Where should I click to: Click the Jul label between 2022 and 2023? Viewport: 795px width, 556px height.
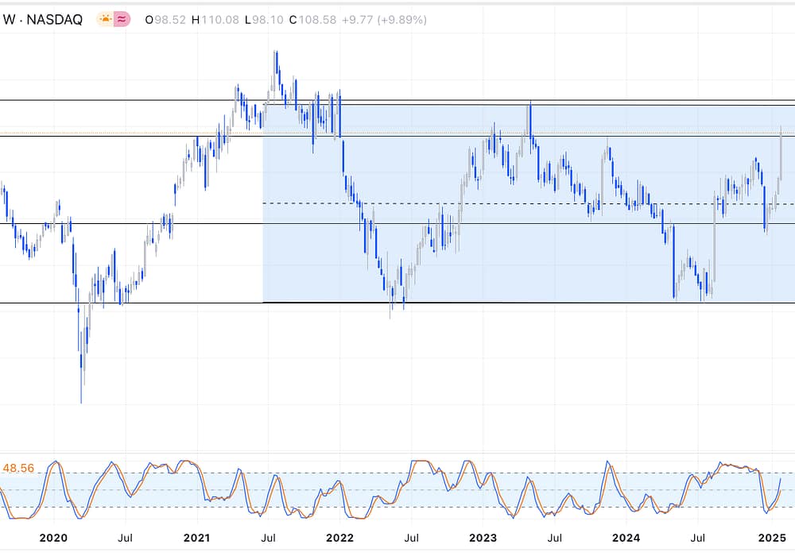pos(411,538)
